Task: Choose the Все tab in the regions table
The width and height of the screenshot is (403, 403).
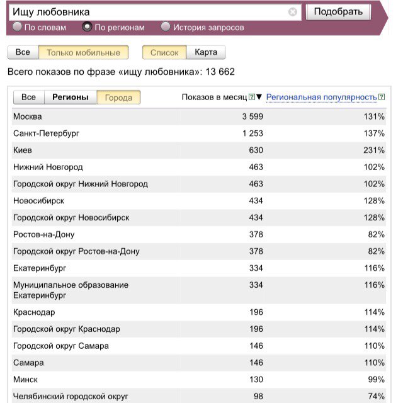Action: (28, 98)
